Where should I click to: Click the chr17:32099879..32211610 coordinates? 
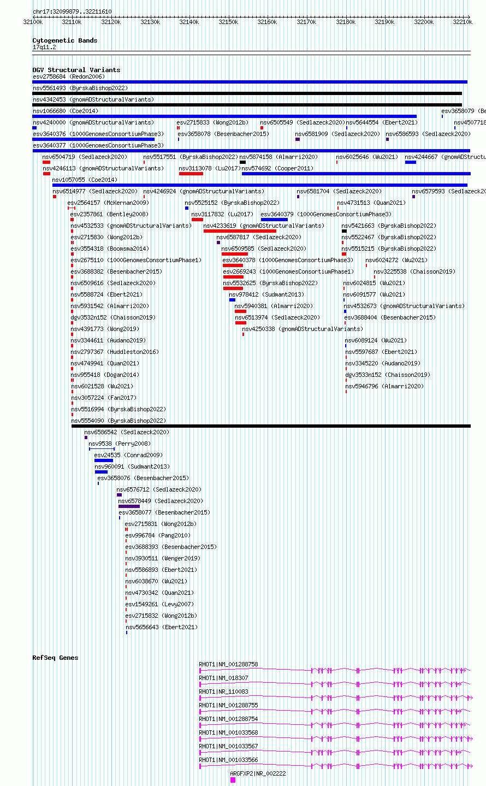pyautogui.click(x=72, y=11)
